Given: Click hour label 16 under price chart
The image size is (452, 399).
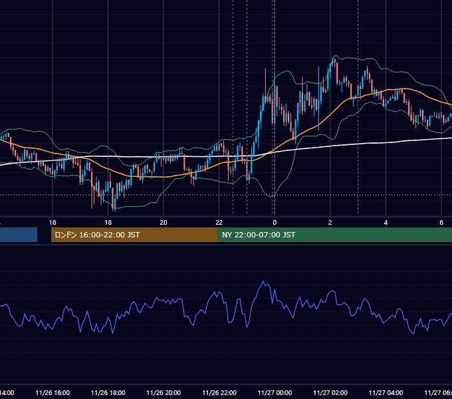Looking at the screenshot, I should coord(53,223).
